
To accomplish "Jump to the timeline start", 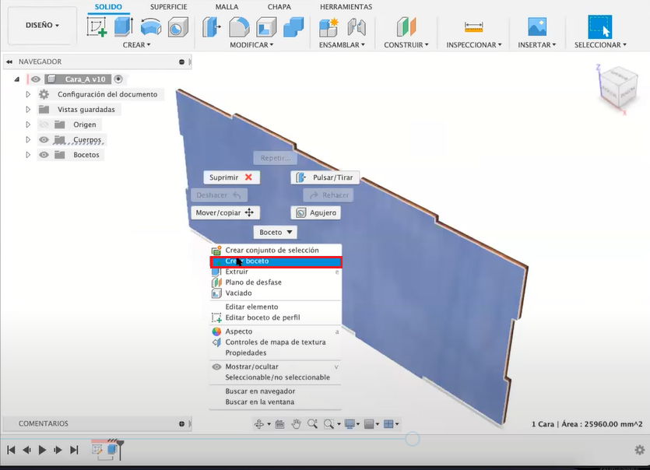I will [x=11, y=450].
